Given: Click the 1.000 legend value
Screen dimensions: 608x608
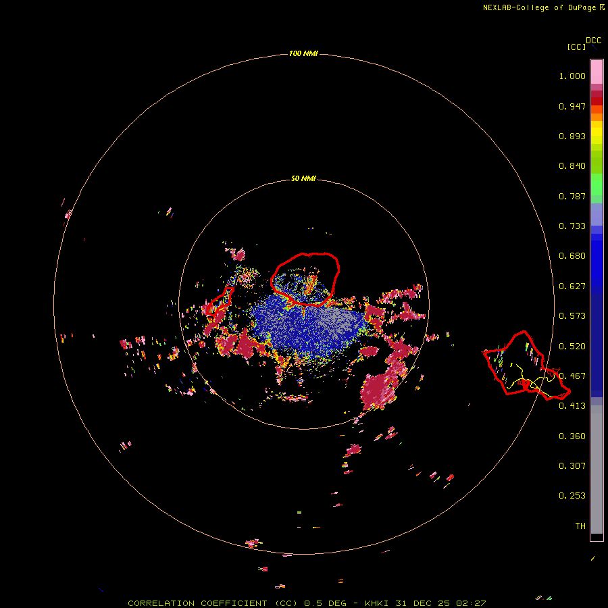Looking at the screenshot, I should coord(572,76).
